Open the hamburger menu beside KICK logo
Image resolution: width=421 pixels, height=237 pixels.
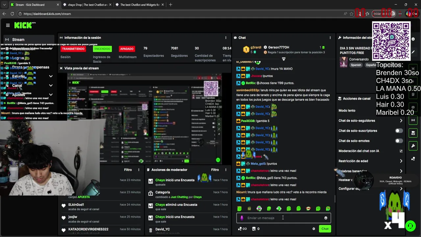8,25
